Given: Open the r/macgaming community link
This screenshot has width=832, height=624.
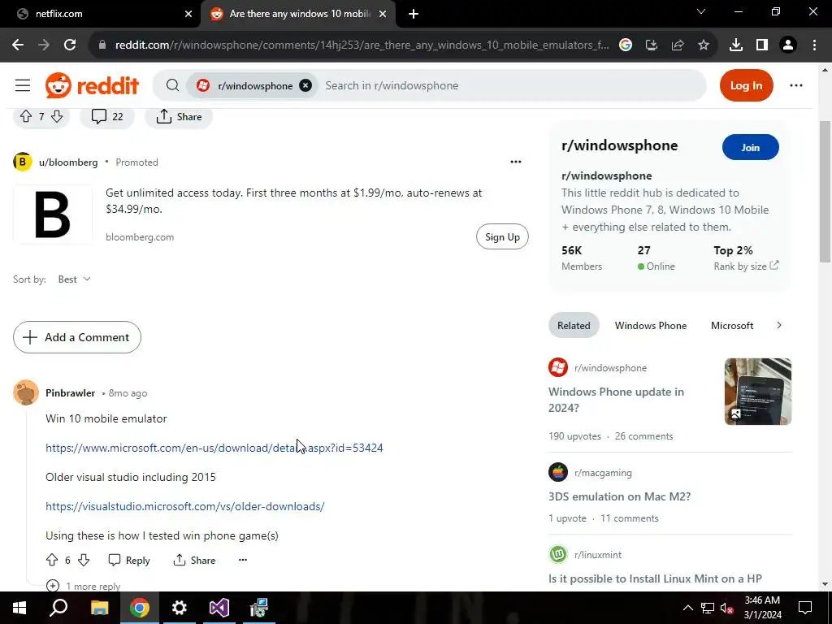Looking at the screenshot, I should pyautogui.click(x=603, y=472).
